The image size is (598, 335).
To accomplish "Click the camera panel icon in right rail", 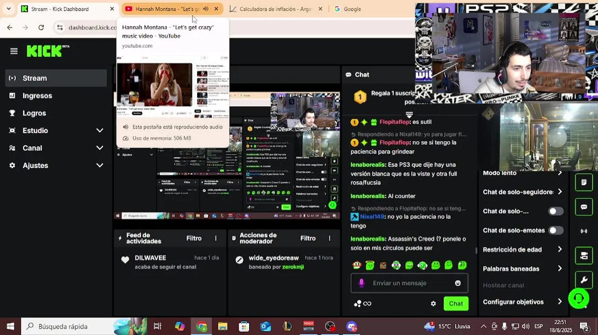I will tap(584, 255).
